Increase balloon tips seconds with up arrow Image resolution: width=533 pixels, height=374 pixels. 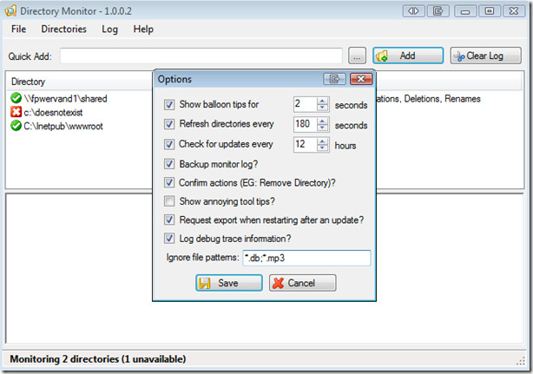(322, 101)
